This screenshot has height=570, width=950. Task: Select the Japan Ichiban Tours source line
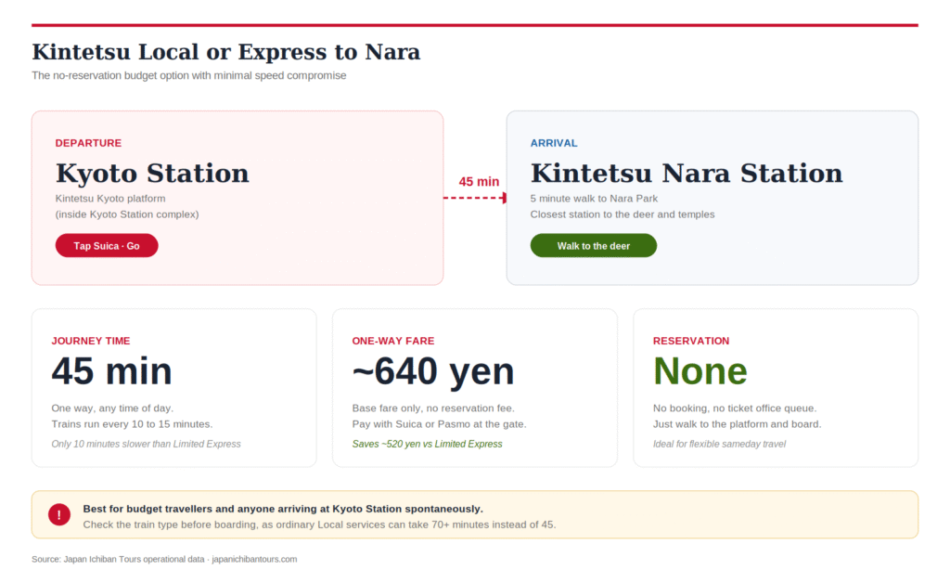163,559
